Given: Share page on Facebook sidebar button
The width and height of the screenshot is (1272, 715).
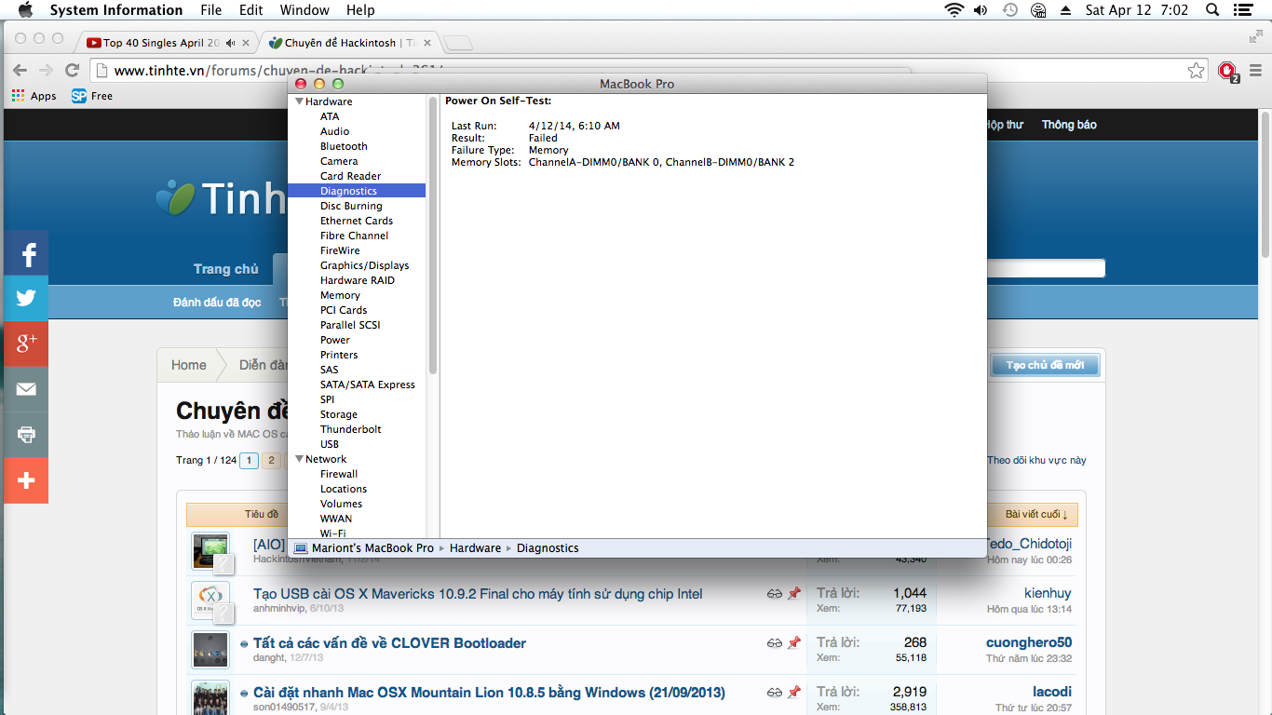Looking at the screenshot, I should click(x=26, y=253).
